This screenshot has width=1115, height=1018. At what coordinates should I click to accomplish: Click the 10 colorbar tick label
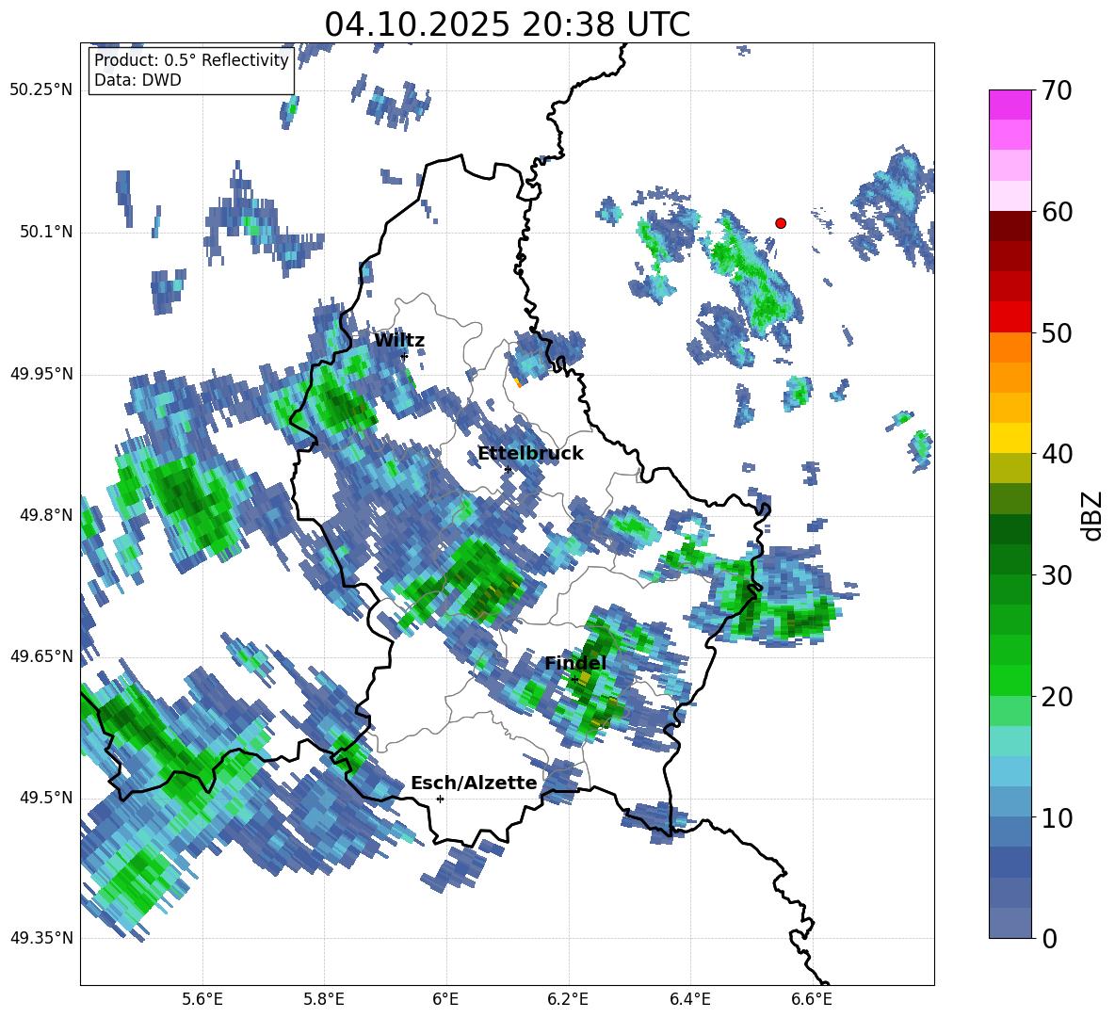1056,817
